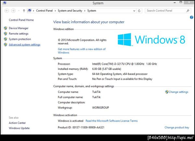Click the Forward navigation arrow
195x141 pixels.
[13, 11]
